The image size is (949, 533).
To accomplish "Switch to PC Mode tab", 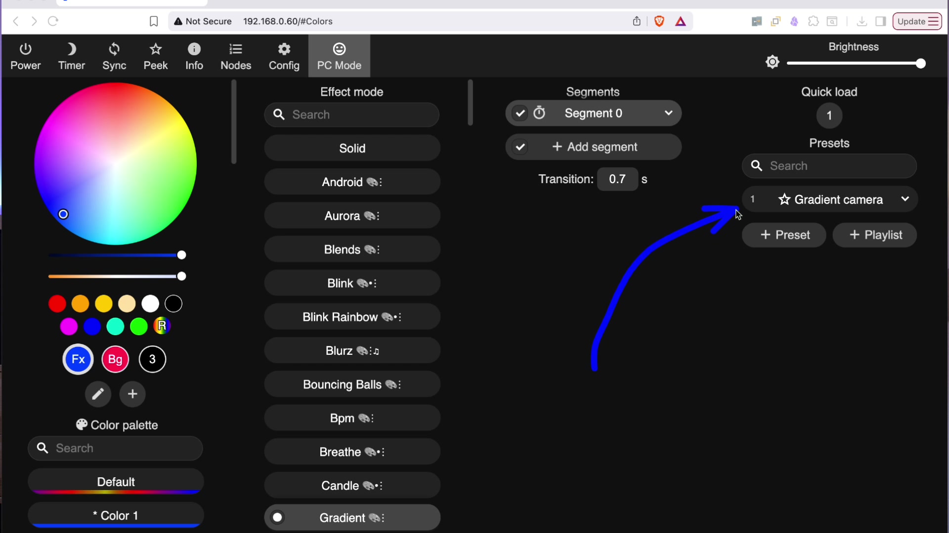I will point(339,56).
